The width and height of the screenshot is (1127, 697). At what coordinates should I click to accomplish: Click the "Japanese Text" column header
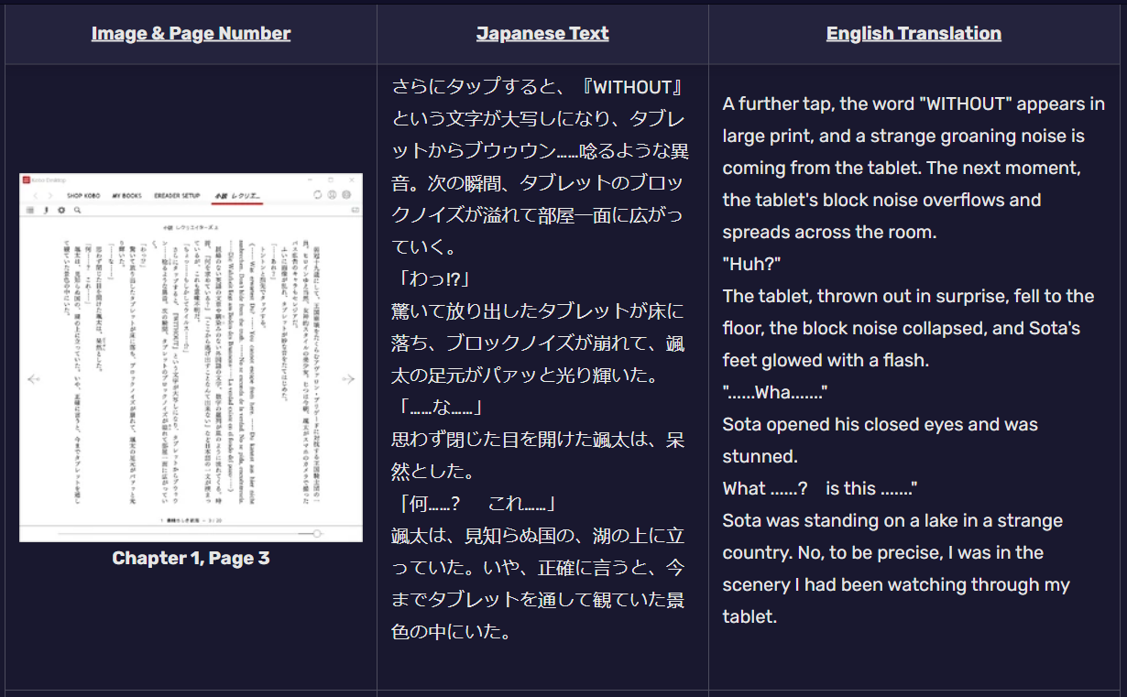click(x=542, y=34)
